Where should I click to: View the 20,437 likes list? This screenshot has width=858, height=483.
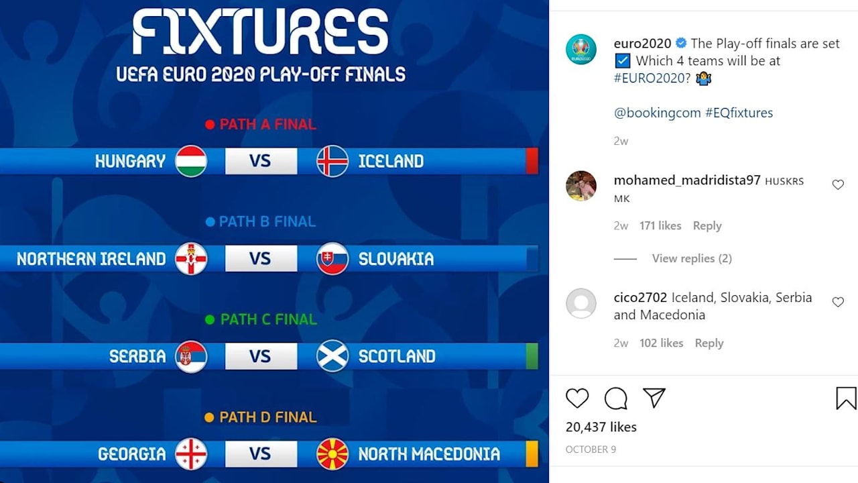[601, 427]
